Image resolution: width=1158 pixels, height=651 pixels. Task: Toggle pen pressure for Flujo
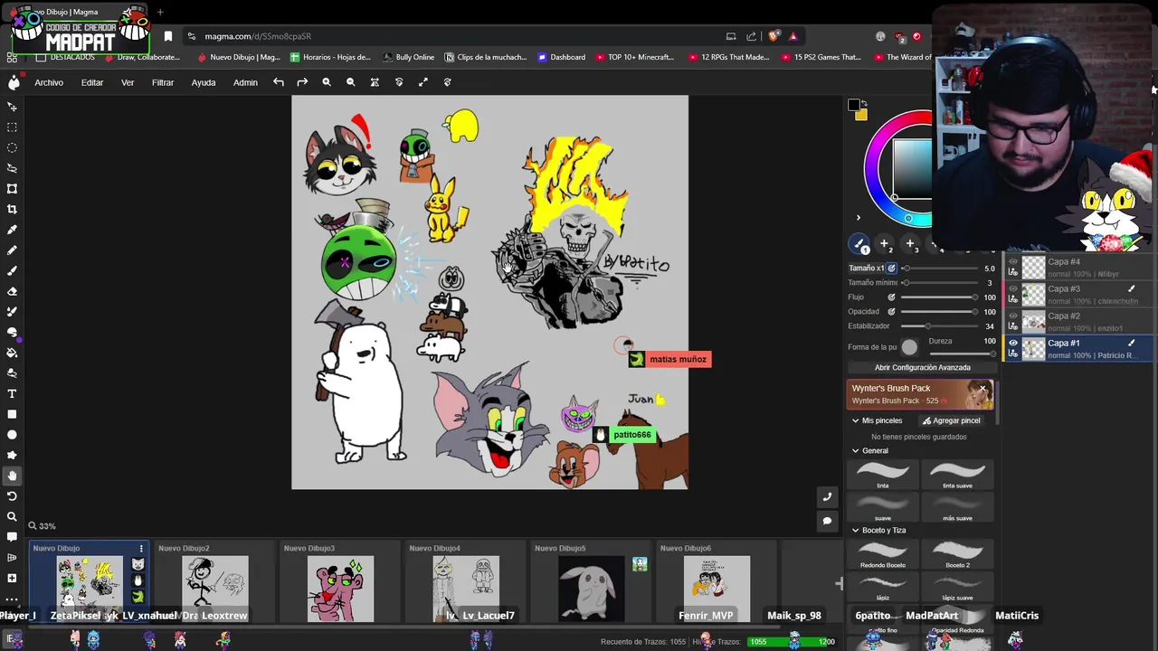[x=891, y=297]
